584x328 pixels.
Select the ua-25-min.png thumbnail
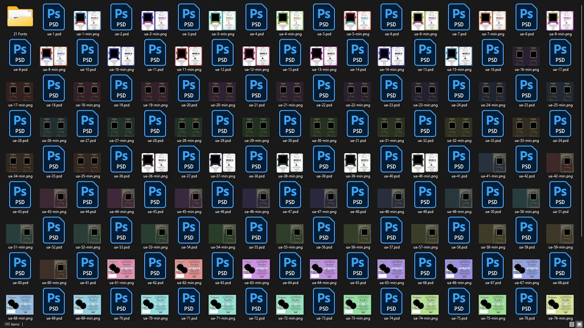(560, 92)
